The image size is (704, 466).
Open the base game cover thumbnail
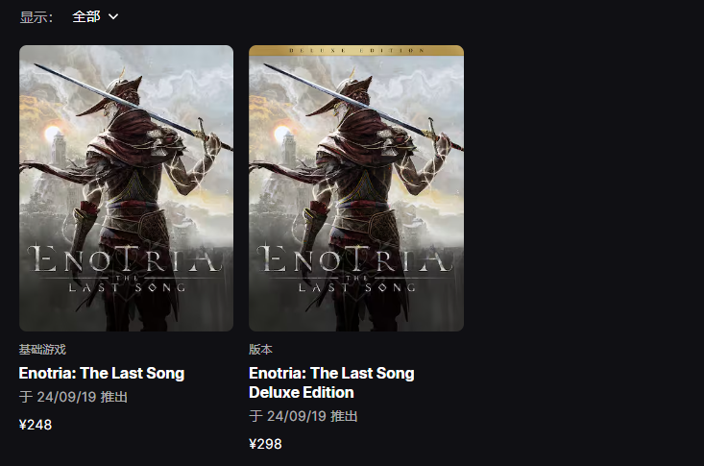[126, 188]
